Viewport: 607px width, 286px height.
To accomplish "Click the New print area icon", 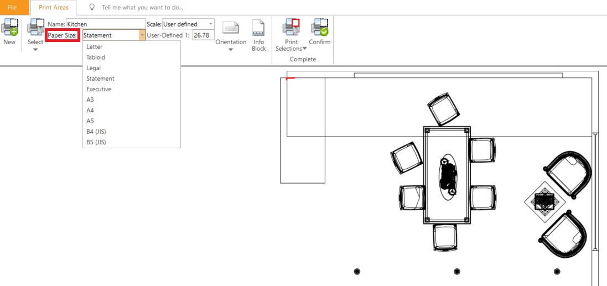I will 9,28.
